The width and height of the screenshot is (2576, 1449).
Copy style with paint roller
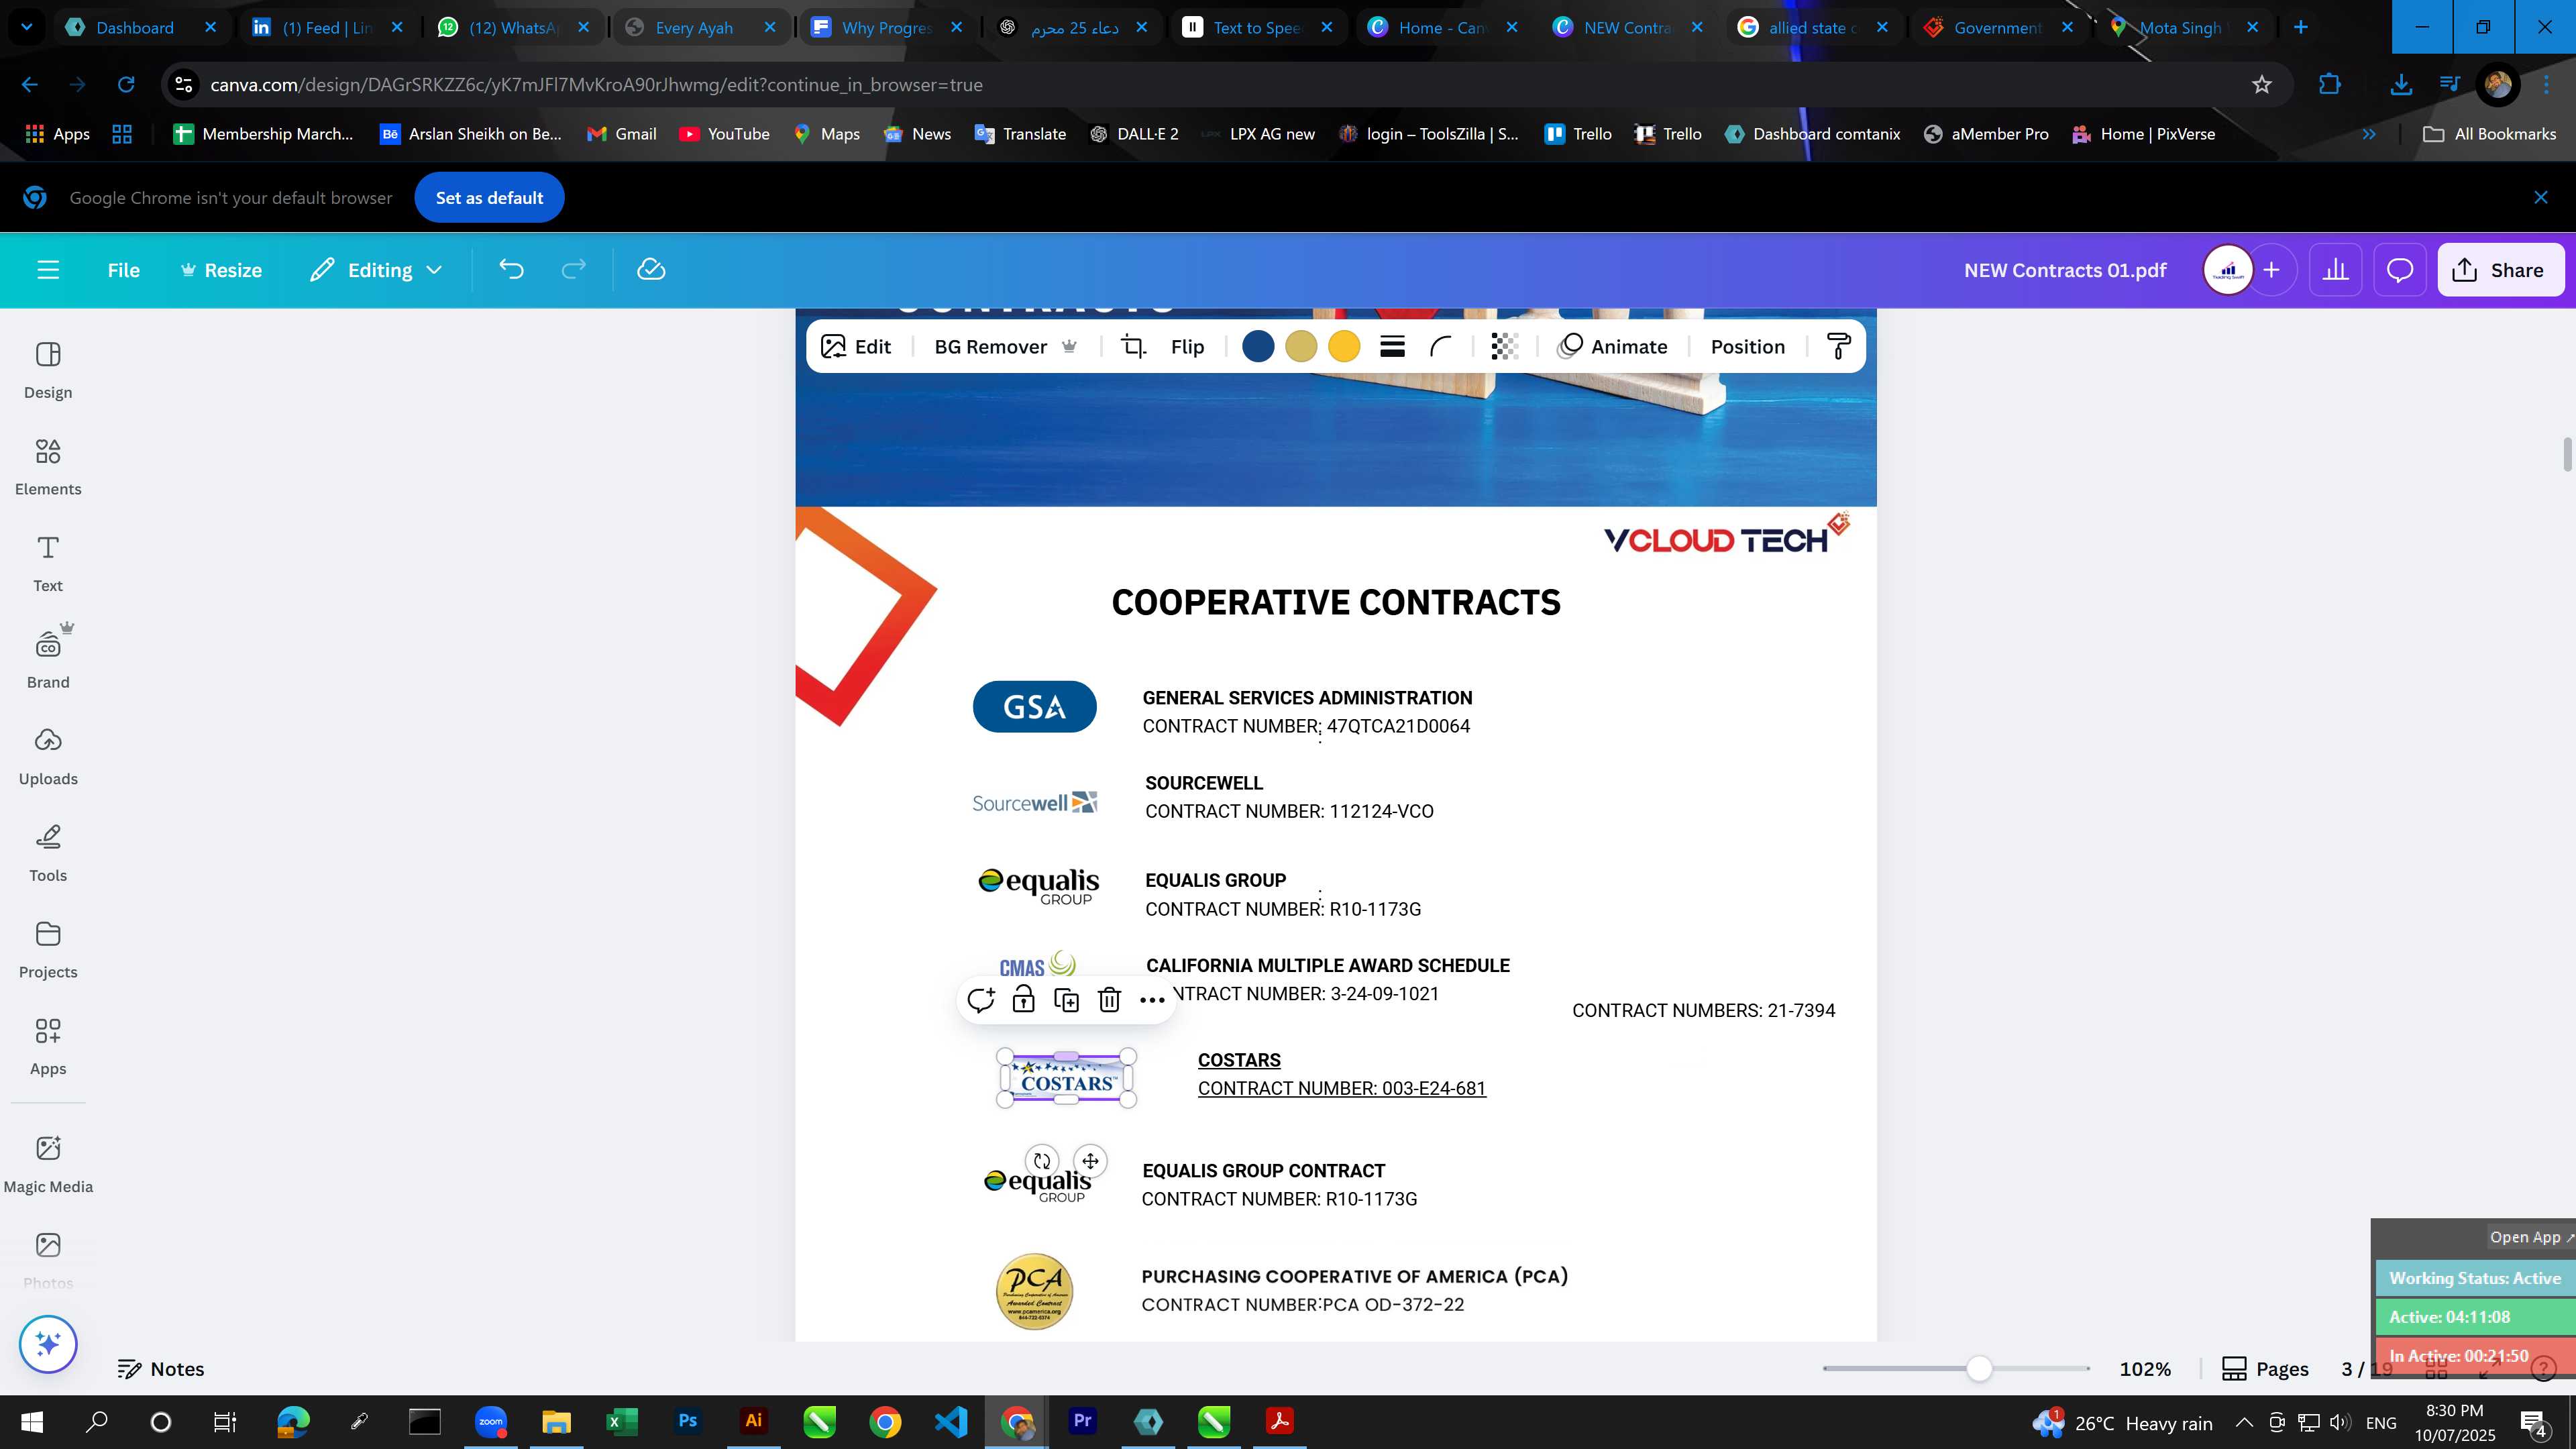(x=1838, y=347)
